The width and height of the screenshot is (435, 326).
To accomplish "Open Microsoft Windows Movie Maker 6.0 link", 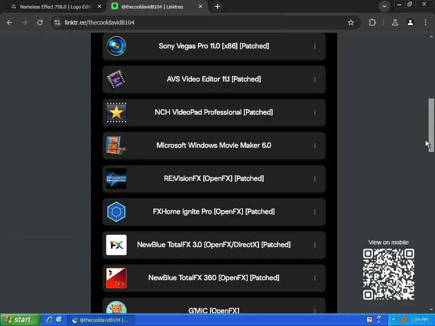I will coord(214,145).
